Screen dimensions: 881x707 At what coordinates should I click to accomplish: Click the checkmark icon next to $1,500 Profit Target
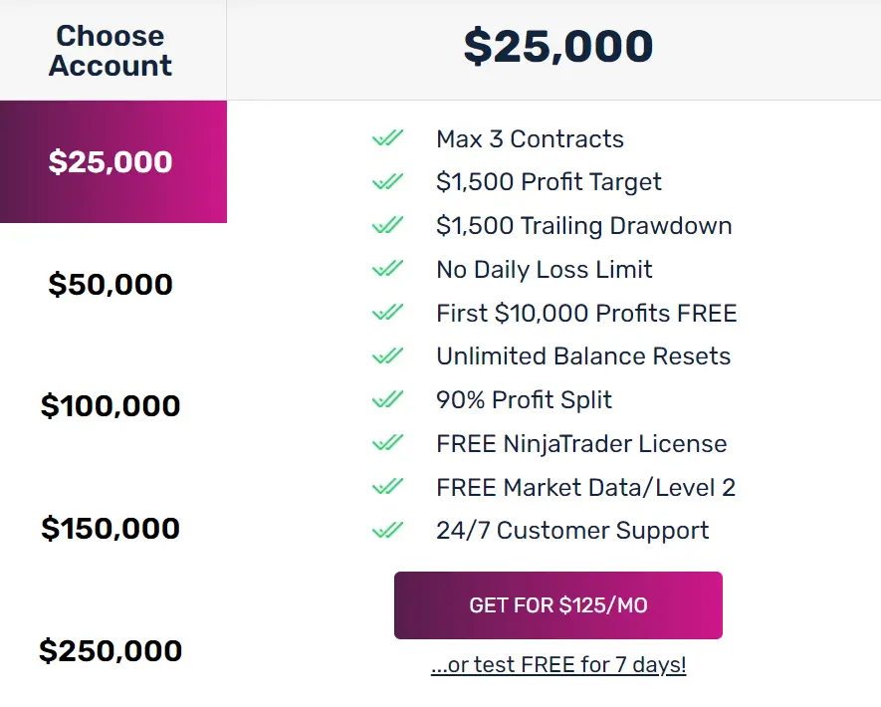(x=387, y=181)
